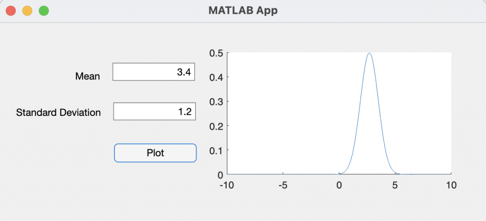Click the Plot button
The image size is (486, 221).
[x=155, y=153]
